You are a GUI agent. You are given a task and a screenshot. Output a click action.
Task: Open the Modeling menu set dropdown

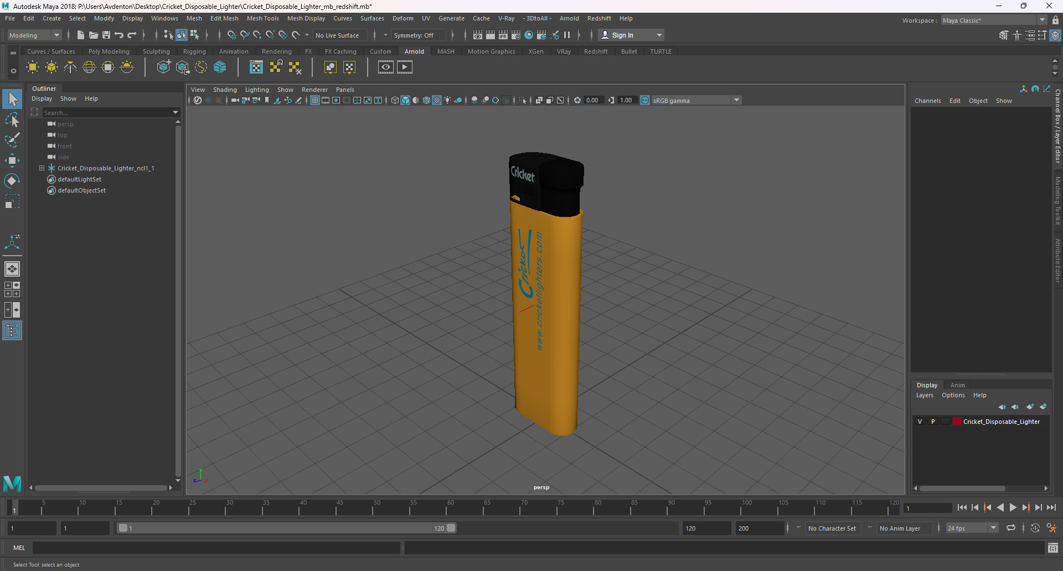(34, 35)
